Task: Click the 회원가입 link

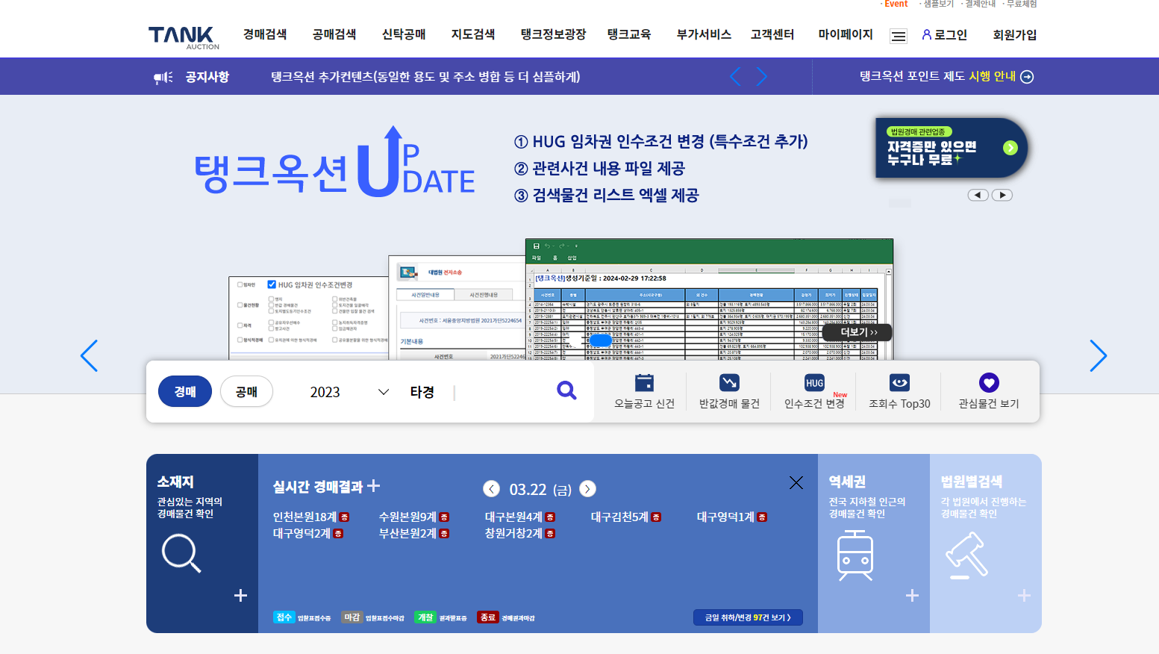Action: [1014, 34]
